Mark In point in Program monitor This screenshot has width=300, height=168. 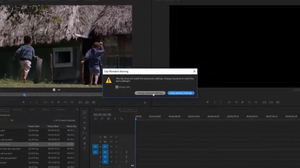[215, 102]
